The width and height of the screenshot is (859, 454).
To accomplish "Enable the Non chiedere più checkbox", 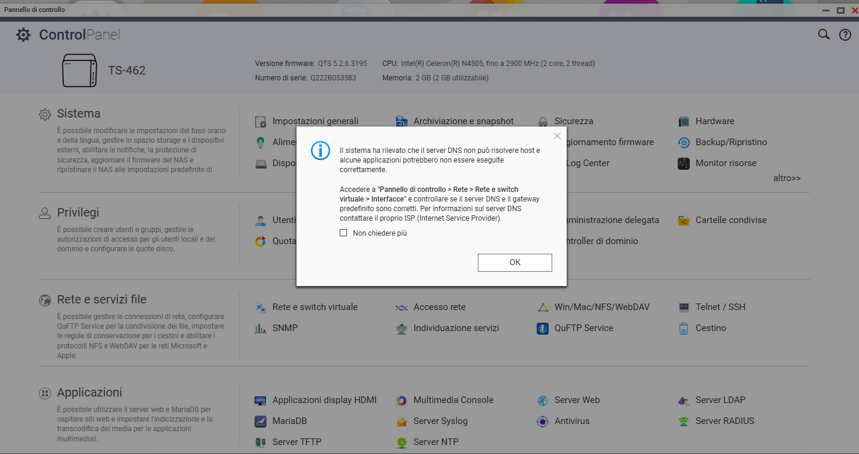I will tap(343, 233).
